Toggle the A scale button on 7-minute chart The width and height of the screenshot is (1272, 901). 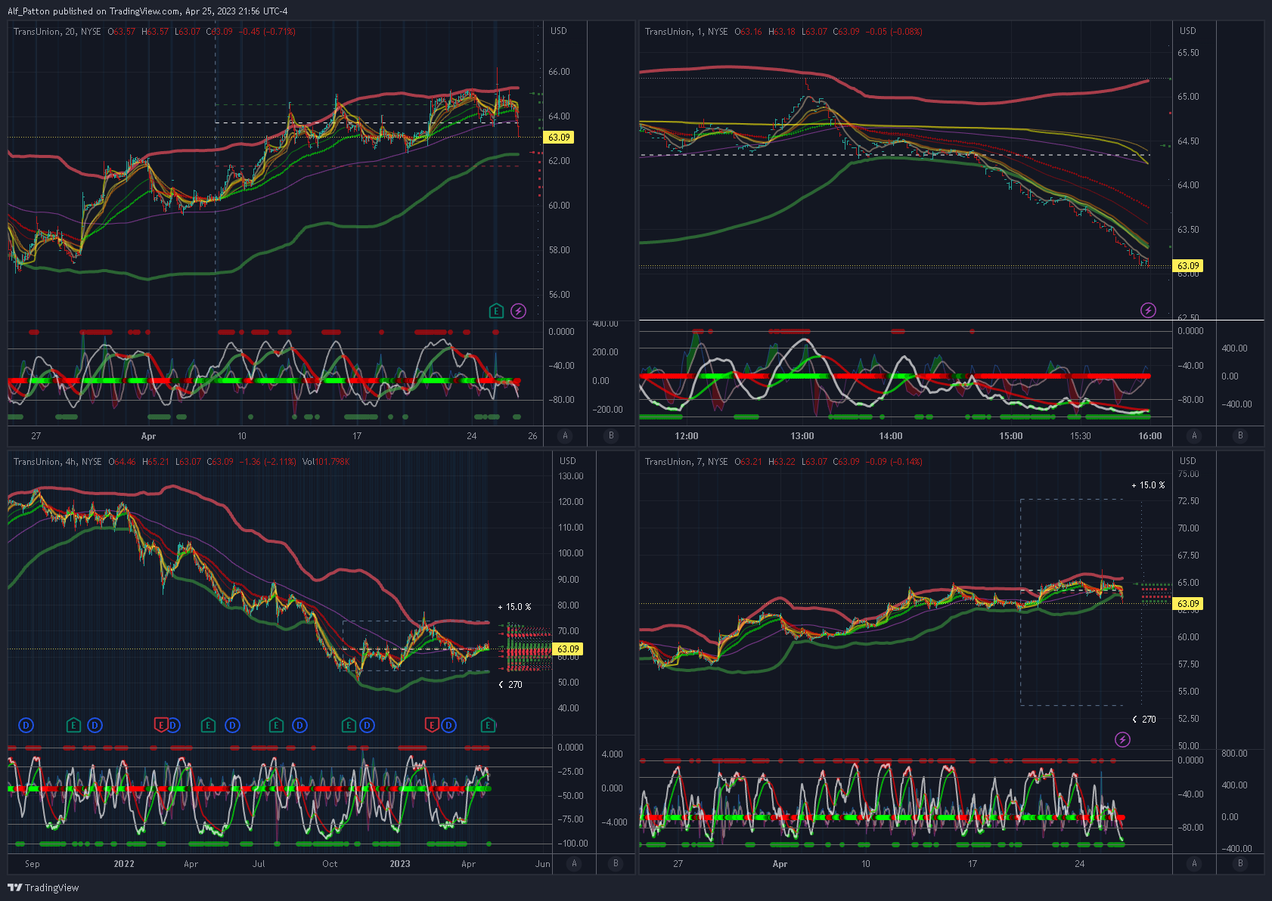1194,863
